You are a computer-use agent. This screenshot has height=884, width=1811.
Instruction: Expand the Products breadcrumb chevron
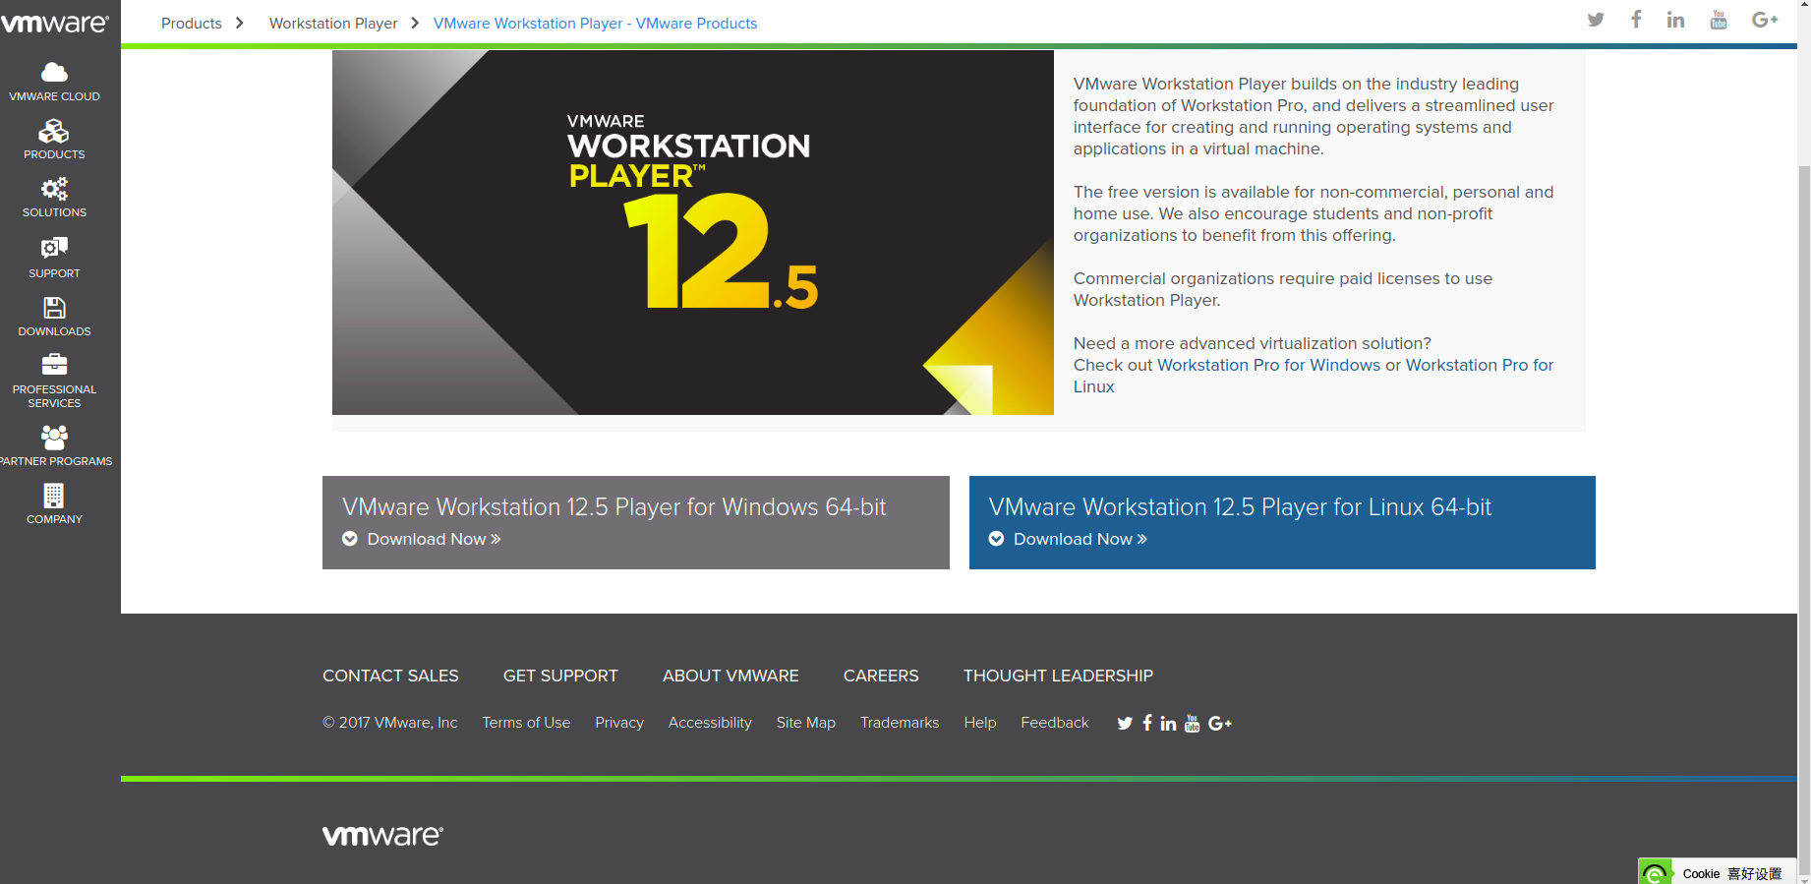pos(239,23)
